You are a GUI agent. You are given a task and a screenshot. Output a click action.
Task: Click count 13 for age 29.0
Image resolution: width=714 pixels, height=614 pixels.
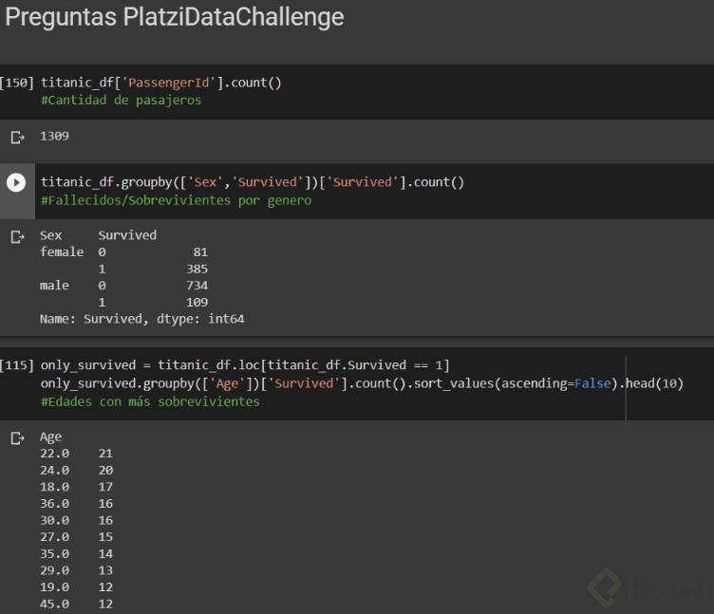(105, 570)
